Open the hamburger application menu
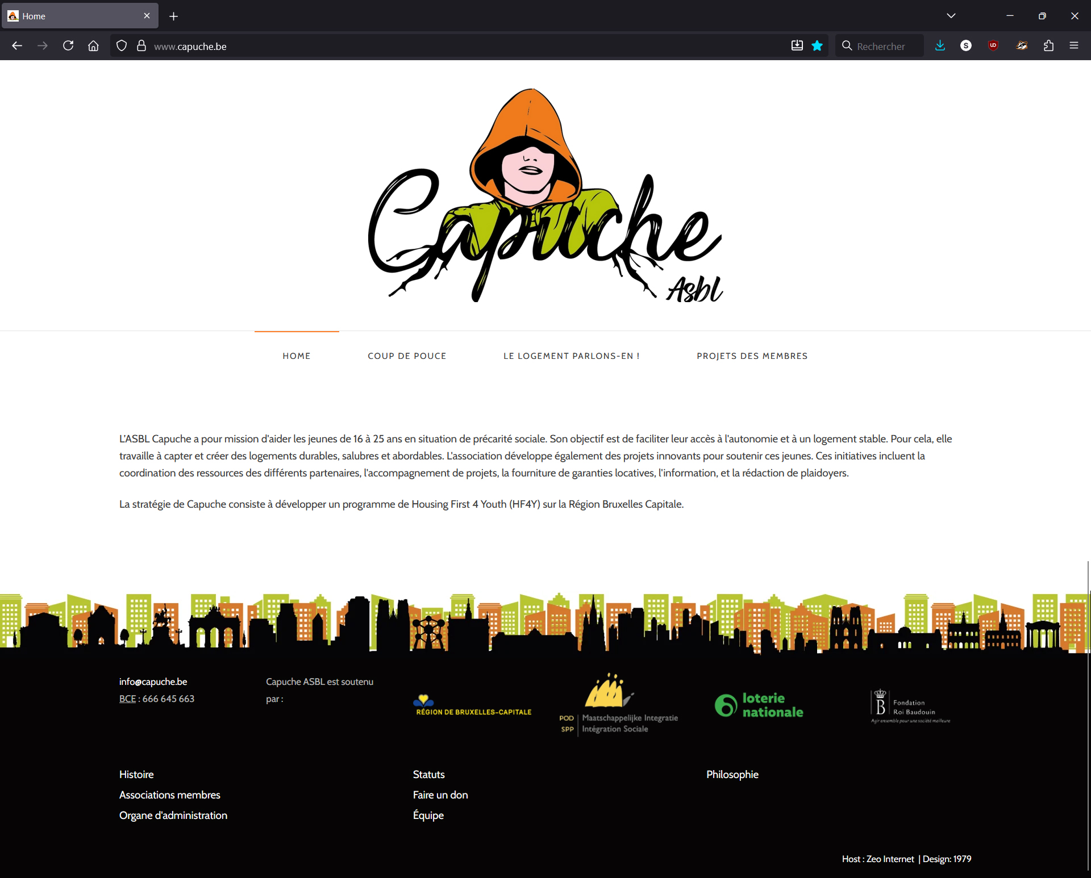1091x878 pixels. click(1074, 46)
